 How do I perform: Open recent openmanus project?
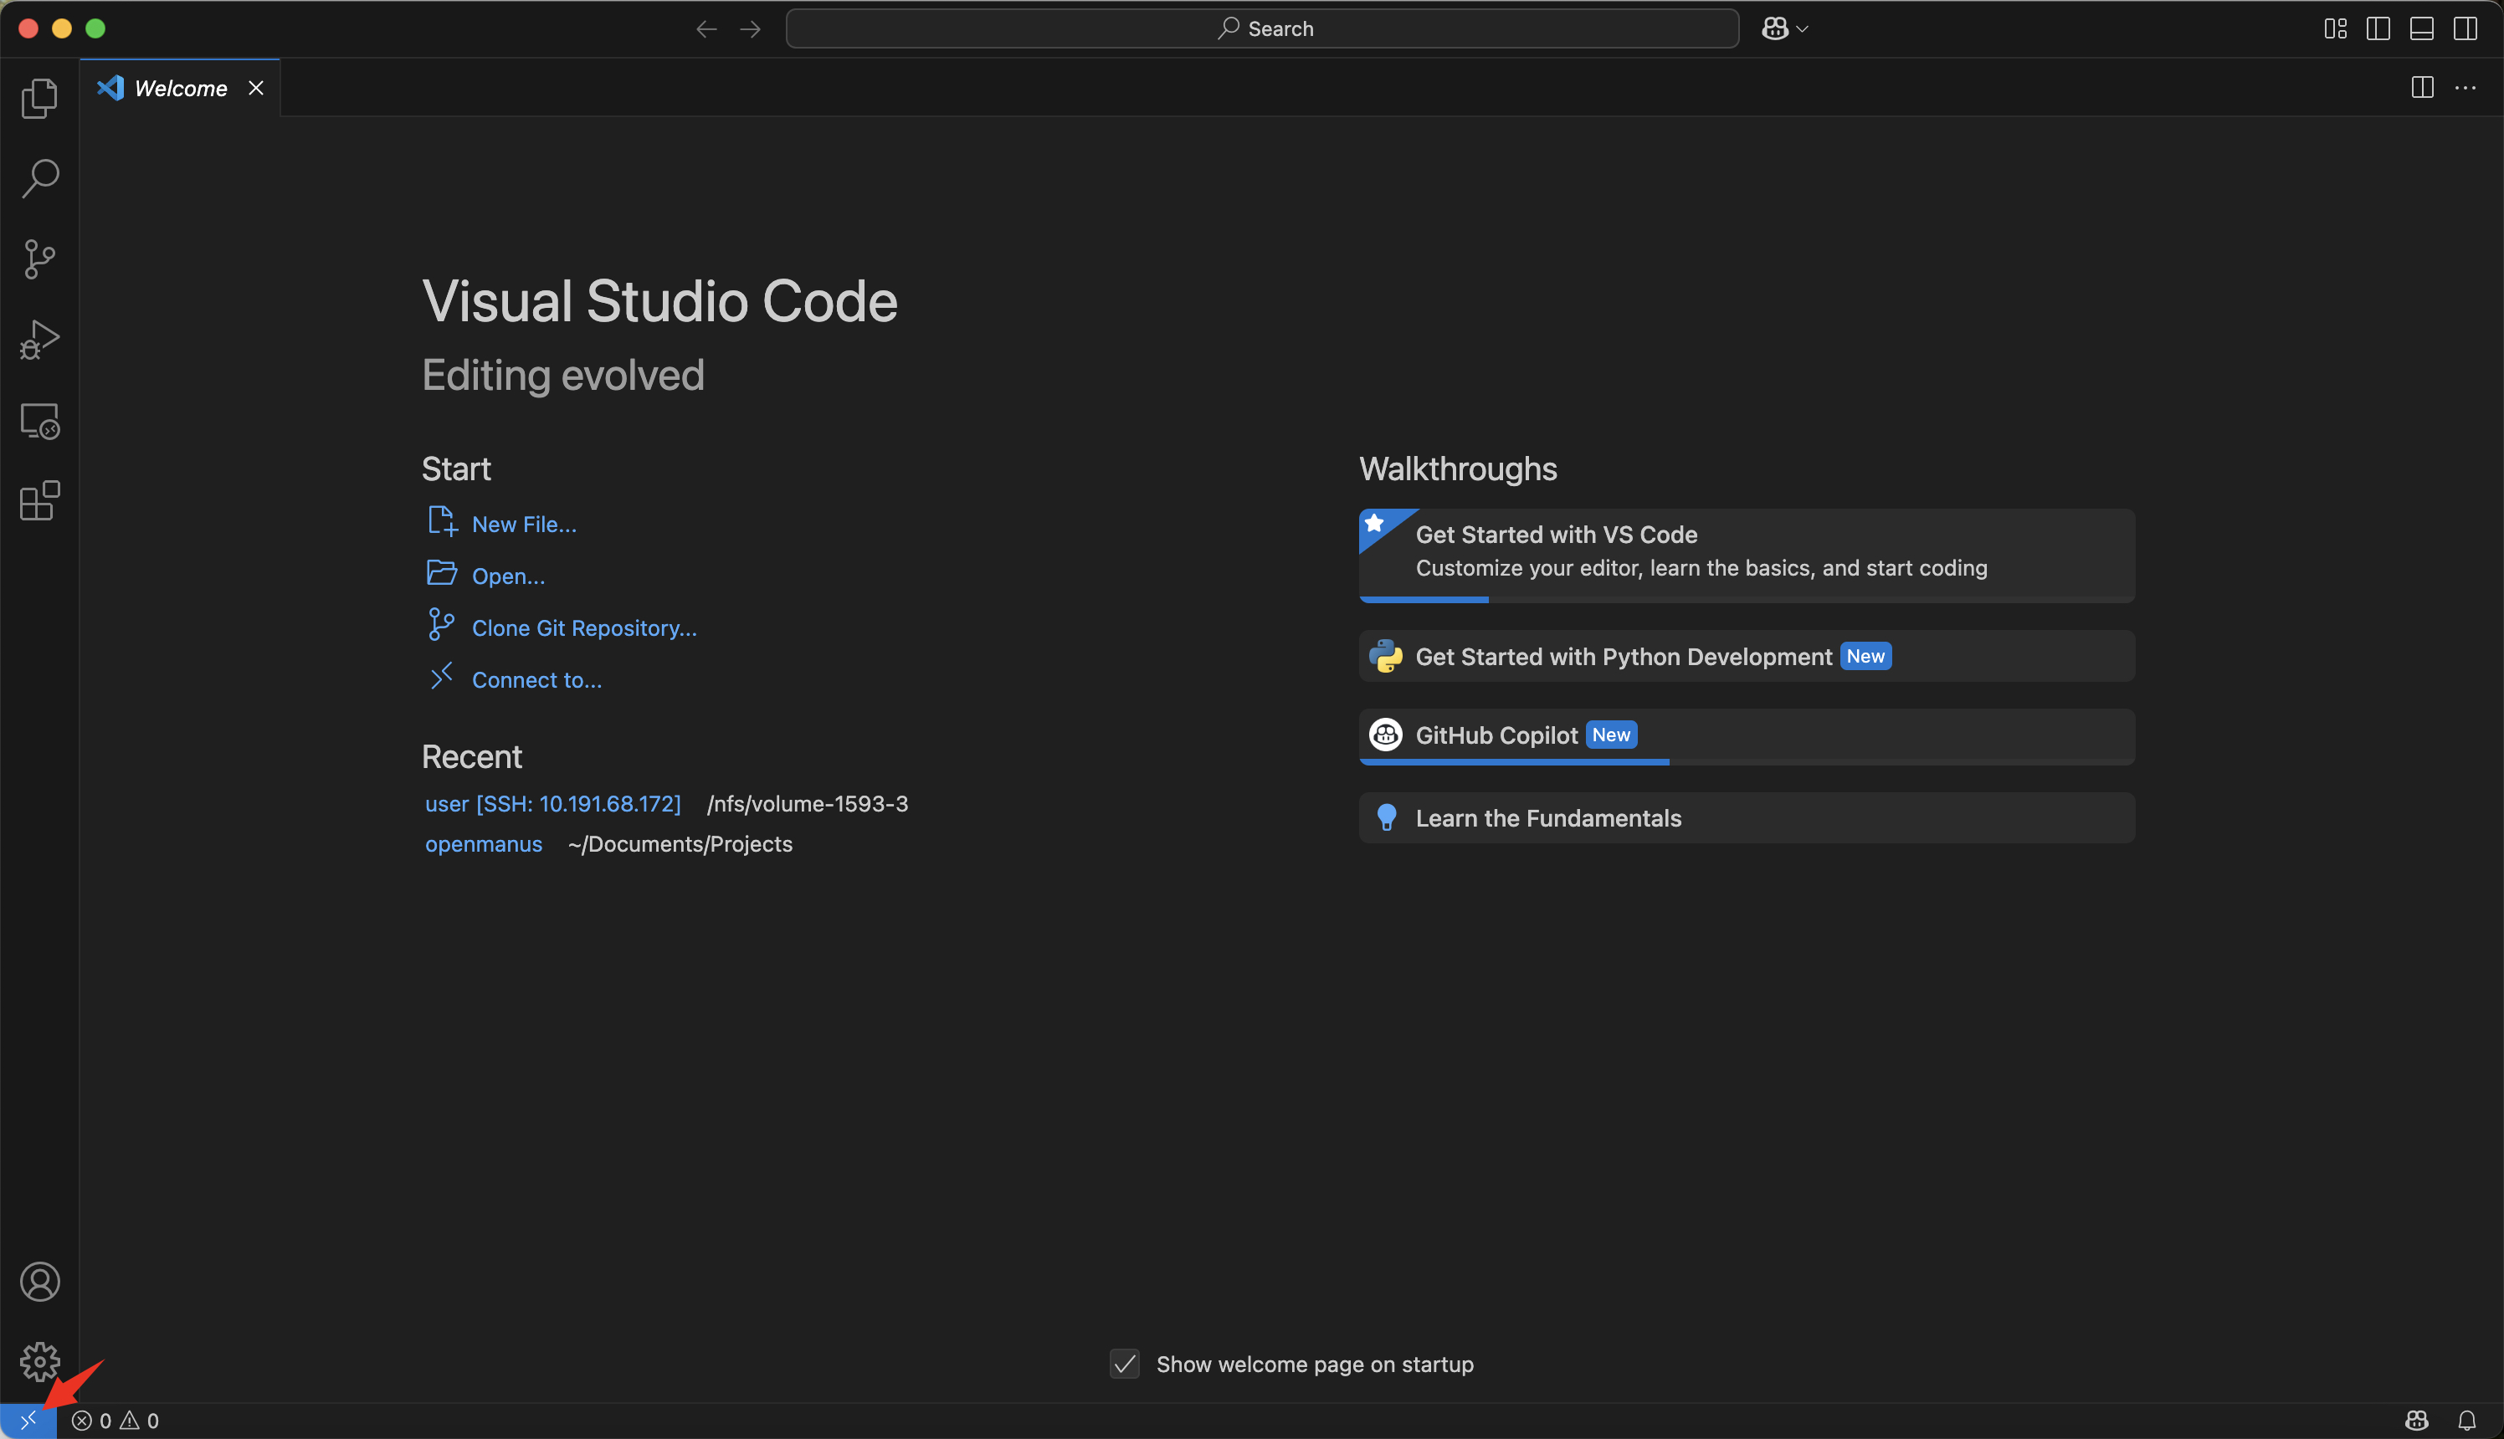coord(484,844)
